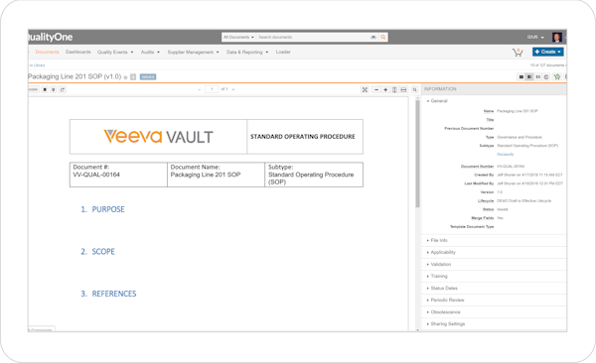
Task: Click the find-in-document magnifier icon
Action: (x=414, y=89)
